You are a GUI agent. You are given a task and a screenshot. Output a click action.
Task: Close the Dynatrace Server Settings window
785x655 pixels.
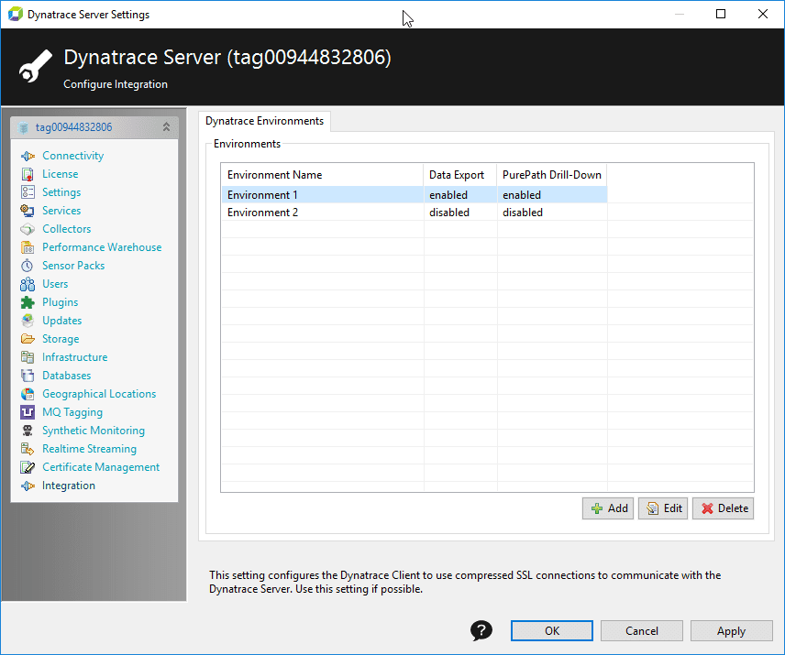point(763,14)
